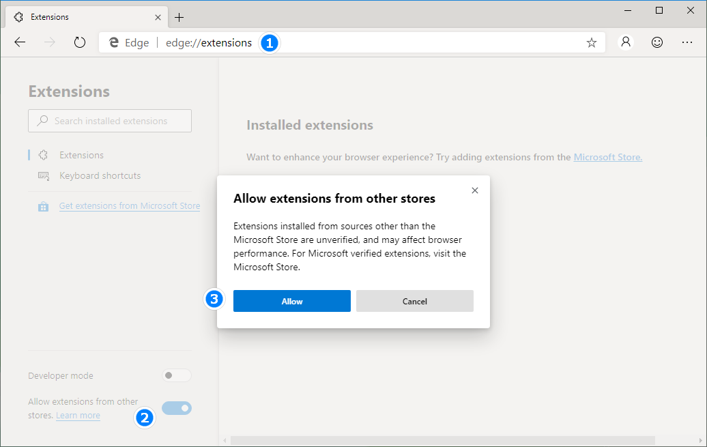The height and width of the screenshot is (447, 707).
Task: Favorite this page with the star icon
Action: point(591,43)
